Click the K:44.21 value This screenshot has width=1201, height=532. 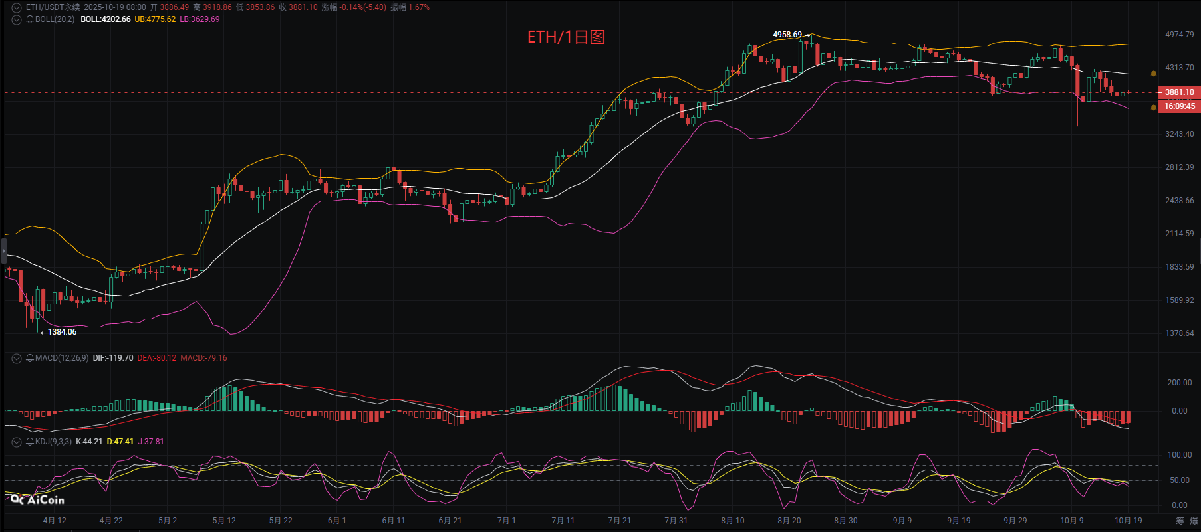pyautogui.click(x=89, y=442)
